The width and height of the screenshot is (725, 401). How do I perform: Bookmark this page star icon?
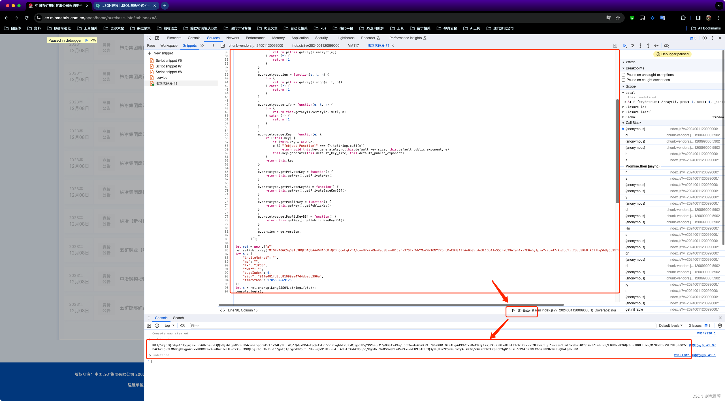click(618, 18)
